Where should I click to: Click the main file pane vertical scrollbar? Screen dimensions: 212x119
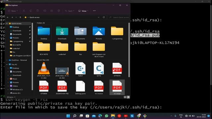pos(129,50)
